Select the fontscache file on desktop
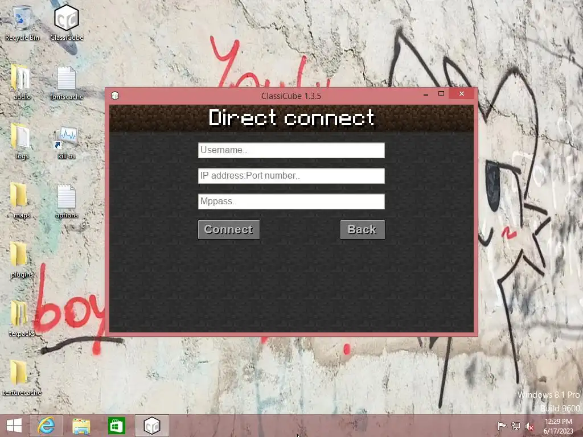The height and width of the screenshot is (437, 583). (67, 83)
